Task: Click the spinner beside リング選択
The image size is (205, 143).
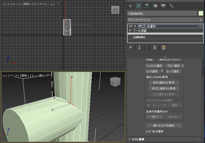Action: tap(162, 71)
